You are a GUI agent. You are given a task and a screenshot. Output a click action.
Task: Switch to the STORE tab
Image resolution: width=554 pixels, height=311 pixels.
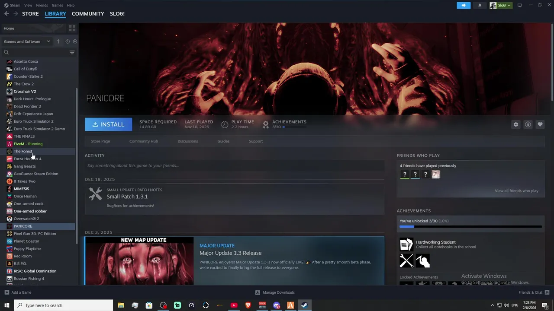(x=30, y=14)
